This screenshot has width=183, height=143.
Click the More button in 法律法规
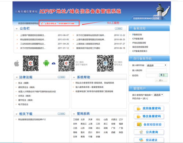[x=61, y=77]
